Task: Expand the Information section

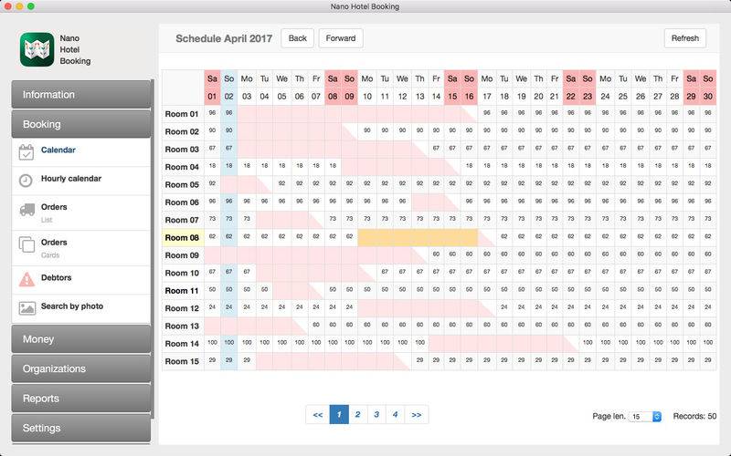Action: pos(81,95)
